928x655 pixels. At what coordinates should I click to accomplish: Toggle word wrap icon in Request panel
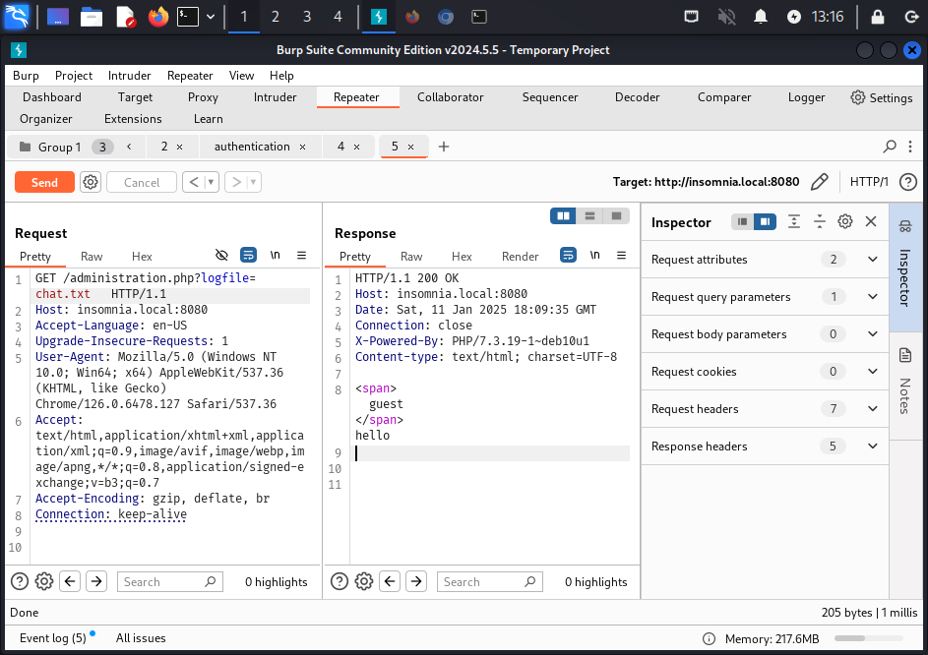coord(248,255)
